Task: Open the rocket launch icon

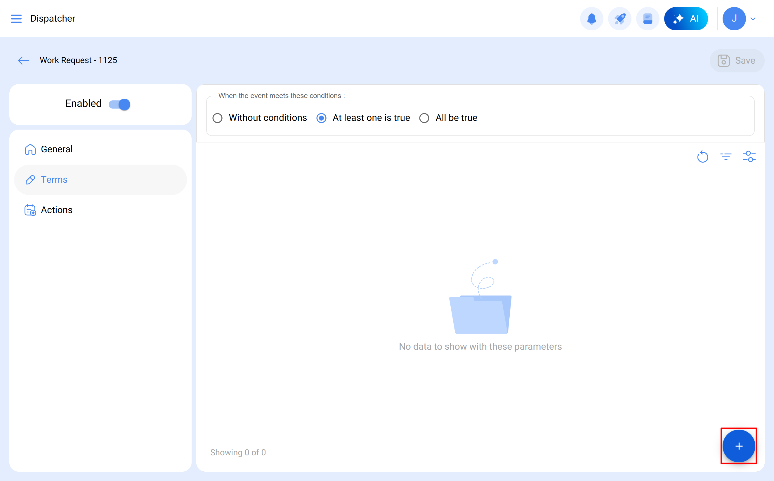Action: click(x=619, y=19)
